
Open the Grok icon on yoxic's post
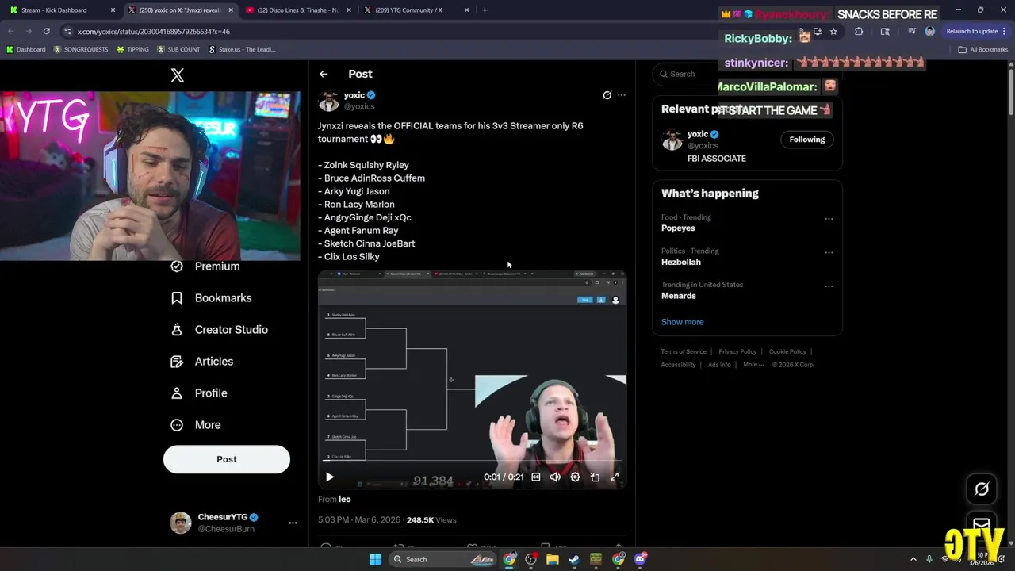coord(607,95)
